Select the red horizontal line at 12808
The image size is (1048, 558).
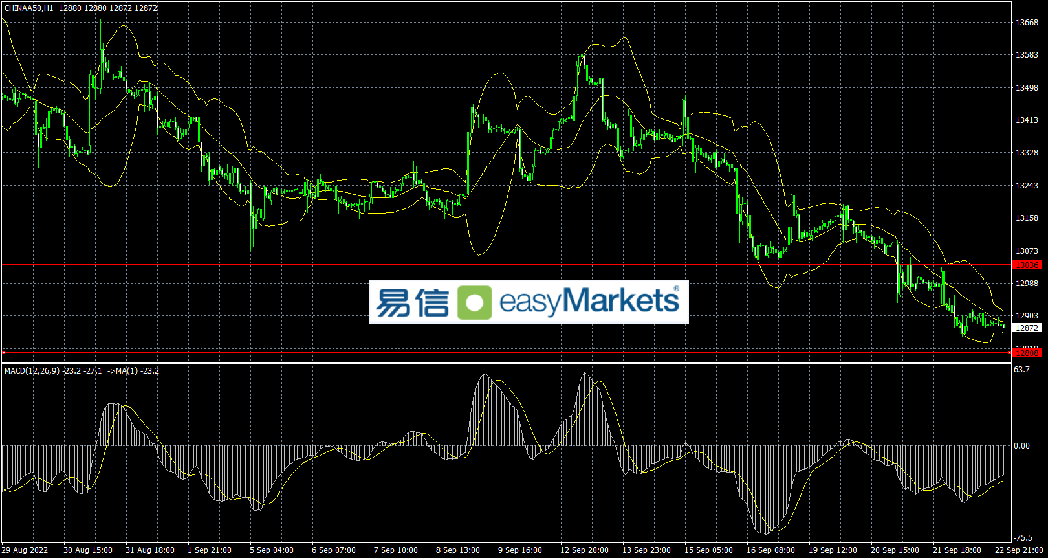506,353
